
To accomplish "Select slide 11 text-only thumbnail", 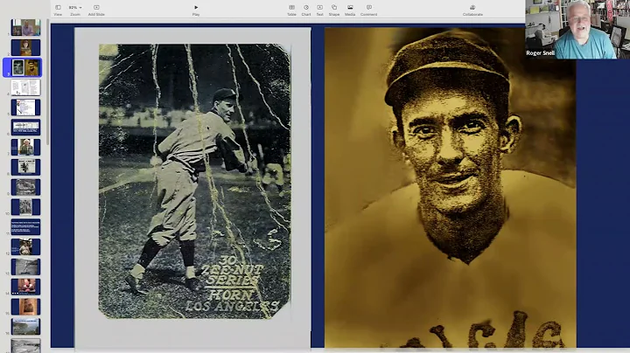I will pos(25,226).
